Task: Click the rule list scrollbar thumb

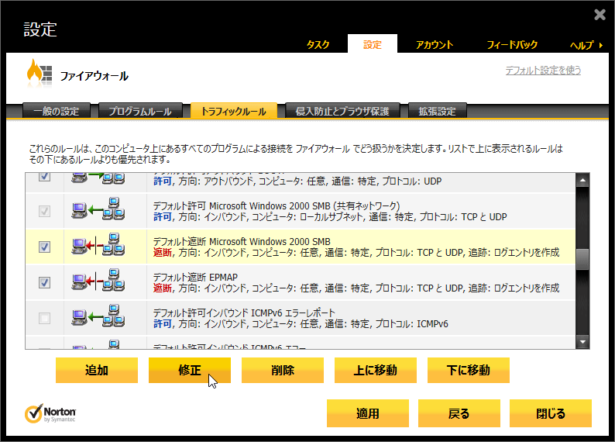Action: (582, 258)
